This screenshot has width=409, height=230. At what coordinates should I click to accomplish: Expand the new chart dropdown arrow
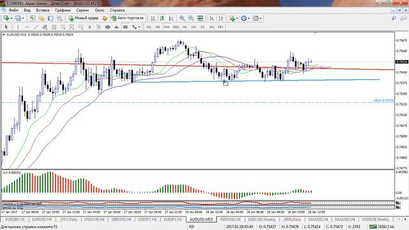[x=12, y=19]
